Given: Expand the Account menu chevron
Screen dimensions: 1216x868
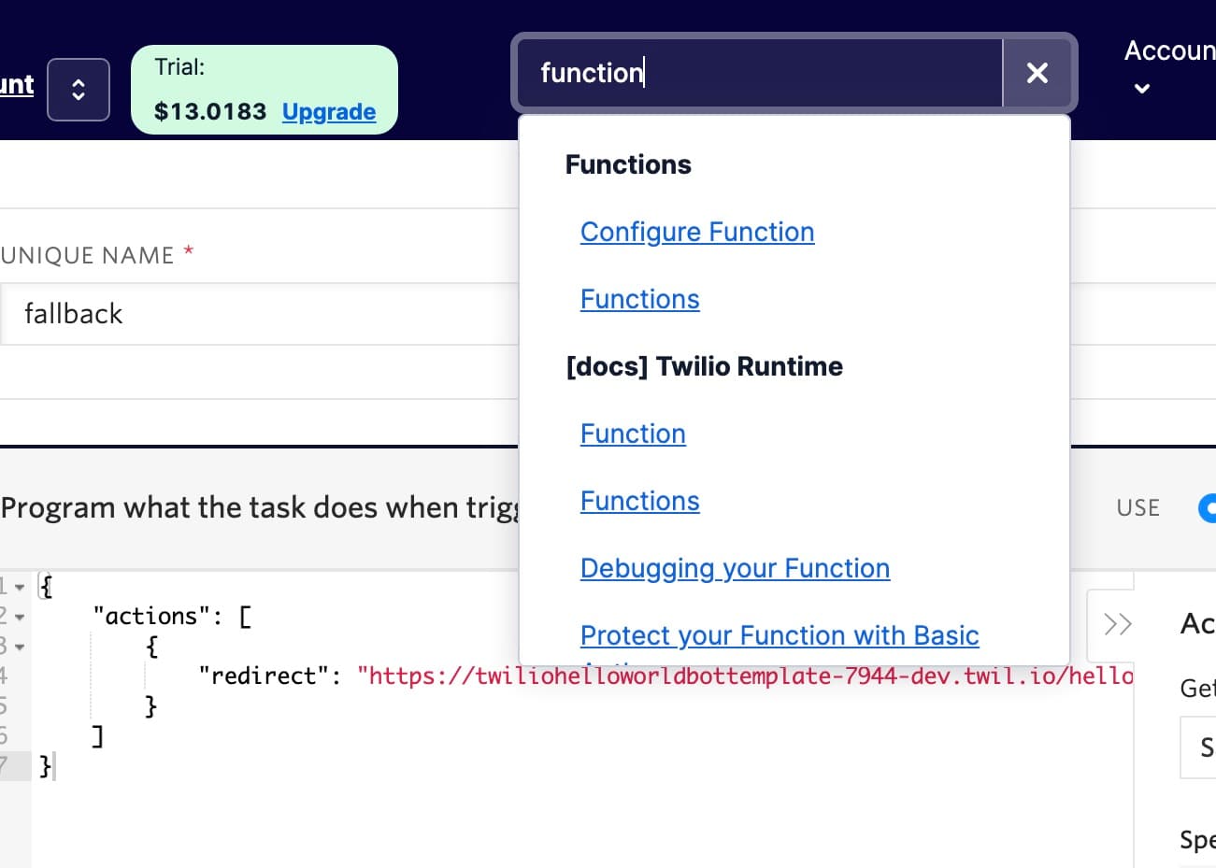Looking at the screenshot, I should pos(1141,89).
